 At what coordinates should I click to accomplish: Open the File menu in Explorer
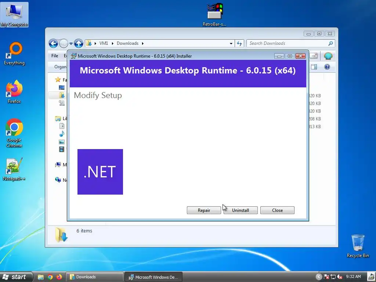coord(55,56)
